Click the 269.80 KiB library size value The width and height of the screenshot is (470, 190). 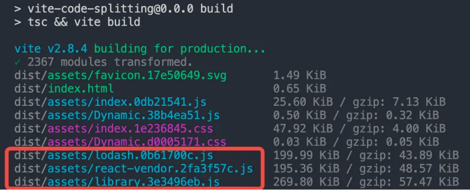point(306,181)
